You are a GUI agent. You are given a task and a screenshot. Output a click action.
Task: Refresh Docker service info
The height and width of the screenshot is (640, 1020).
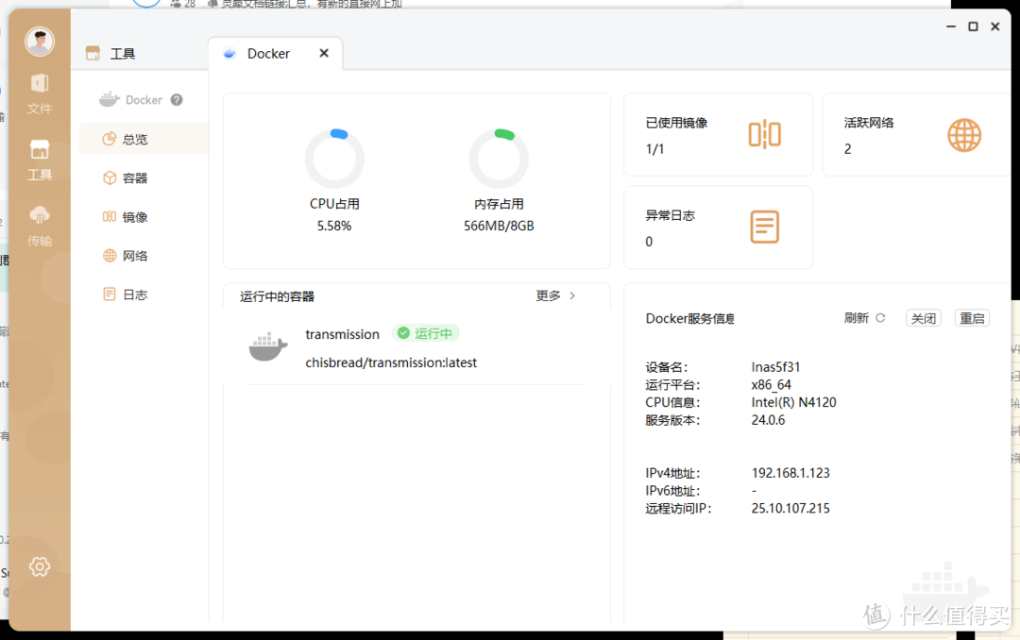click(864, 318)
